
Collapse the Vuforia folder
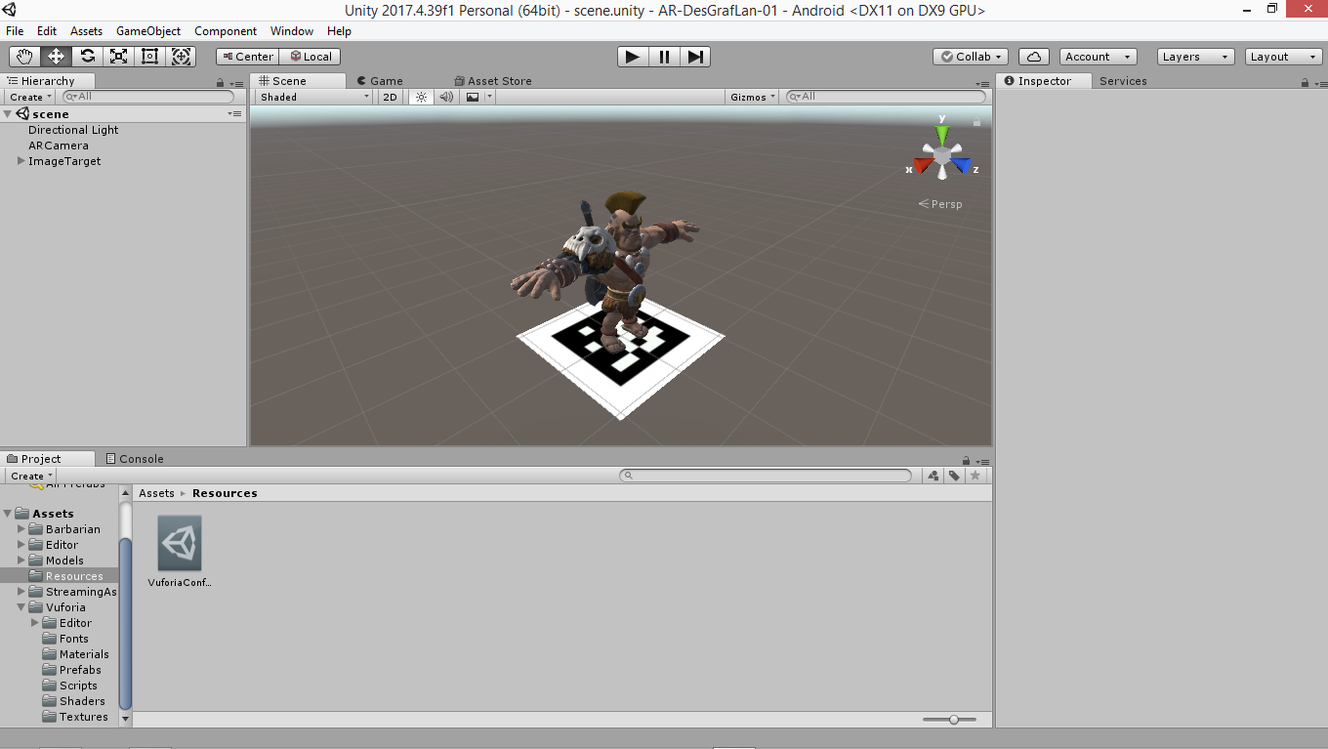pyautogui.click(x=21, y=607)
